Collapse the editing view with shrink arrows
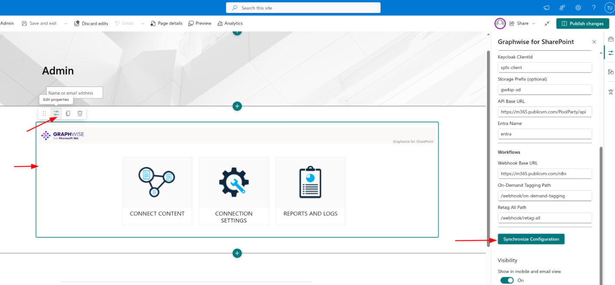615x285 pixels. (x=547, y=23)
